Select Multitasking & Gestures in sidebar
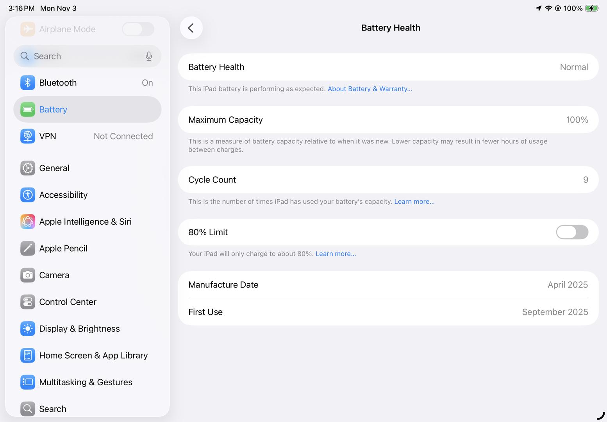Viewport: 607px width, 422px height. [86, 382]
